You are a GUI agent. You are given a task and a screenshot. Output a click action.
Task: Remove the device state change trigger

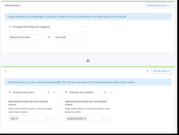[82, 27]
